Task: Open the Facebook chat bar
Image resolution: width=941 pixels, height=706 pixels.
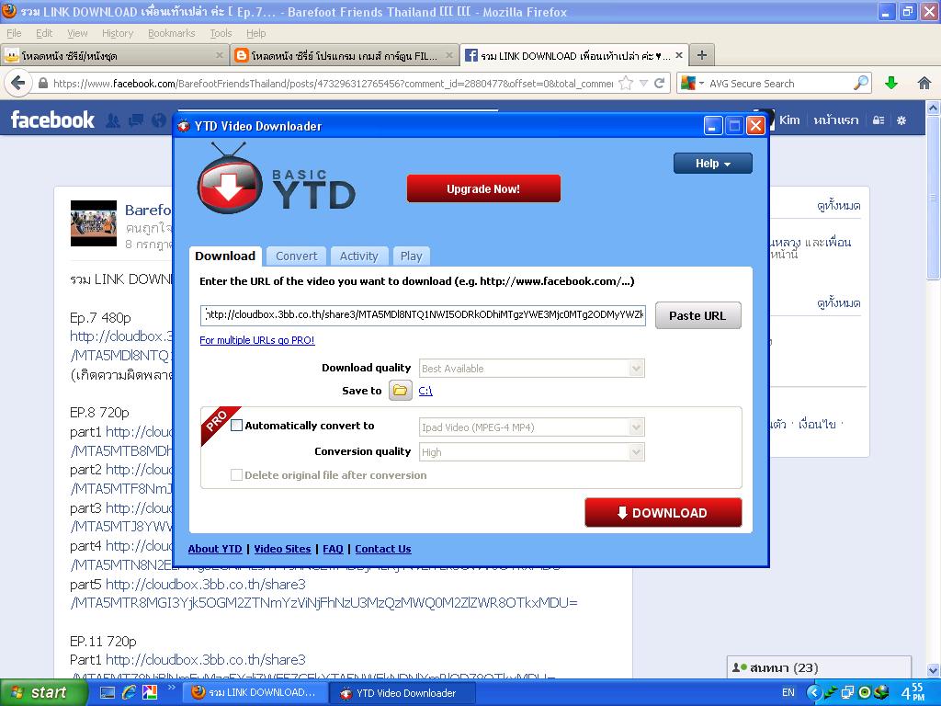Action: (819, 667)
